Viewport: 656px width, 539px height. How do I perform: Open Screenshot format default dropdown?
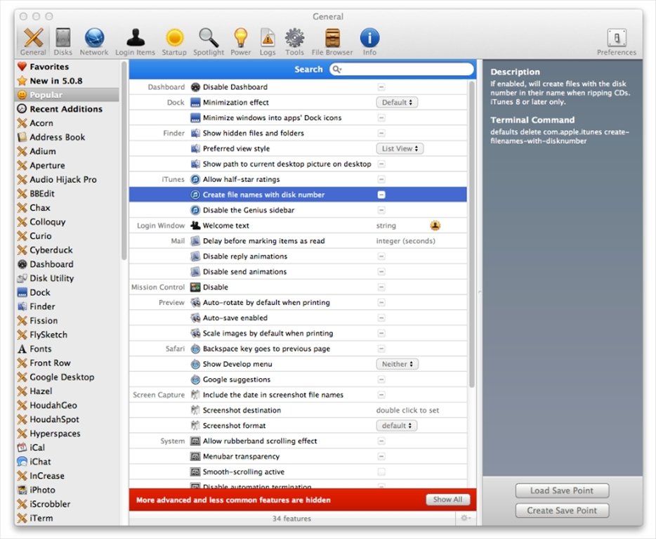click(397, 426)
